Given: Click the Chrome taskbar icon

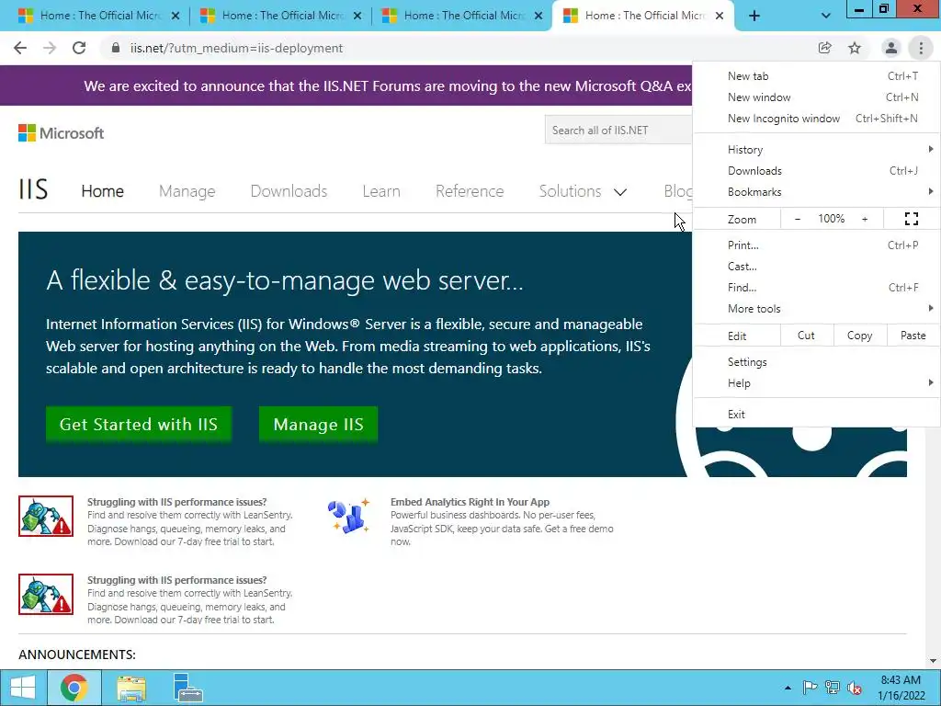Looking at the screenshot, I should coord(74,688).
